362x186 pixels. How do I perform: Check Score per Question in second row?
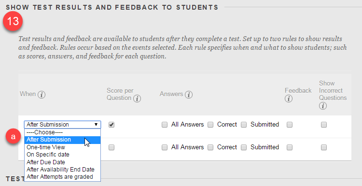111,147
